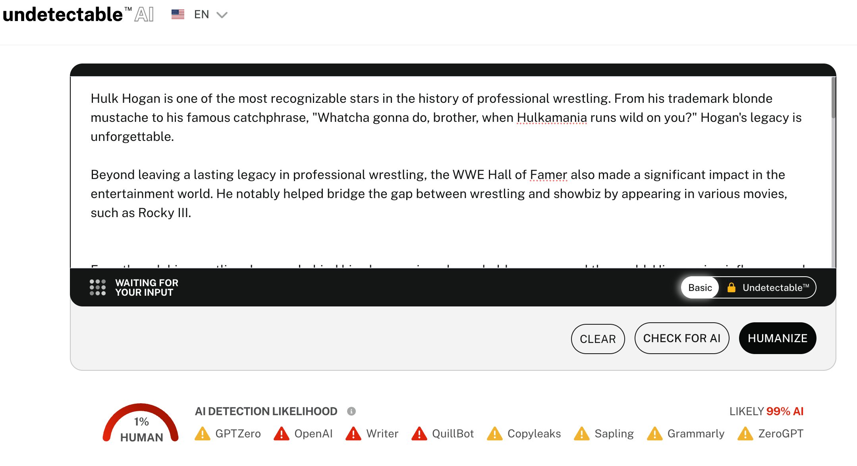Screen dimensions: 857x466
Task: Select the Basic mode toggle
Action: [x=700, y=287]
